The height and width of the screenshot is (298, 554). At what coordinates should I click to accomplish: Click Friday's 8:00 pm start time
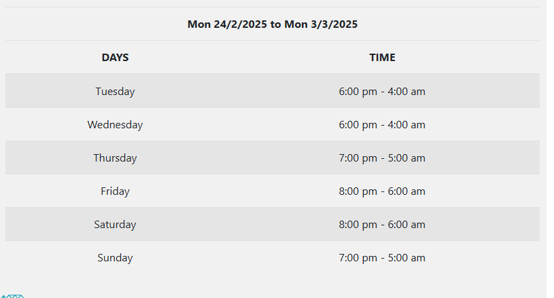click(x=358, y=191)
